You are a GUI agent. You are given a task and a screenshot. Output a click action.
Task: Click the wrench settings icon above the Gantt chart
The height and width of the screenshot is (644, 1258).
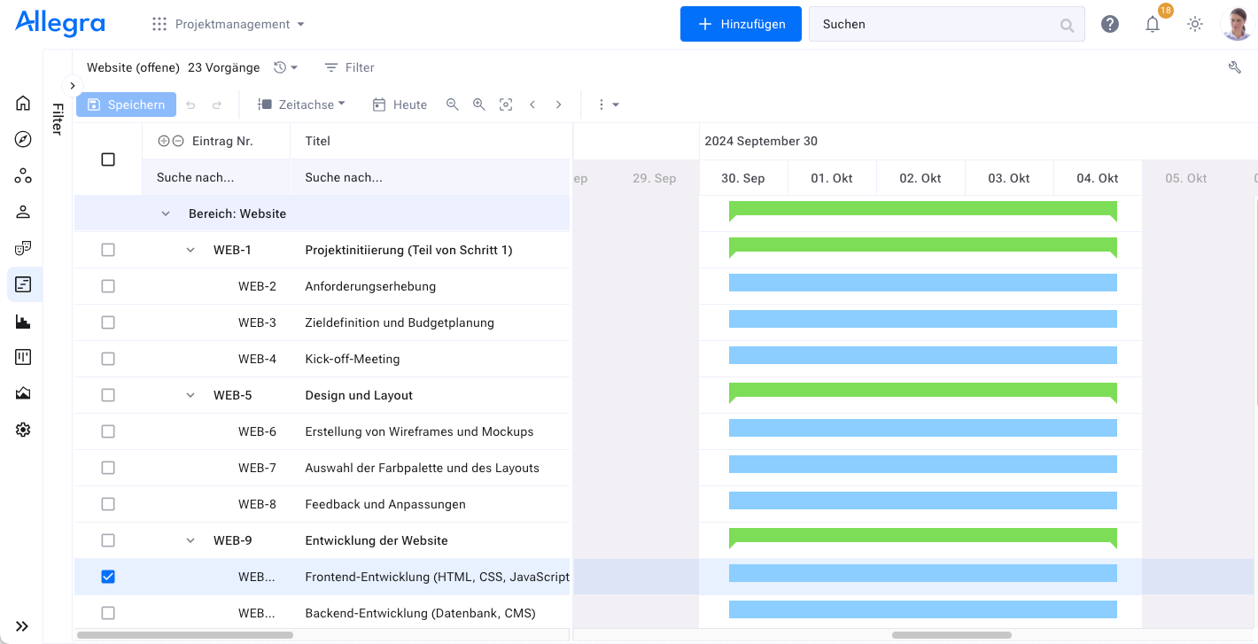pyautogui.click(x=1235, y=66)
